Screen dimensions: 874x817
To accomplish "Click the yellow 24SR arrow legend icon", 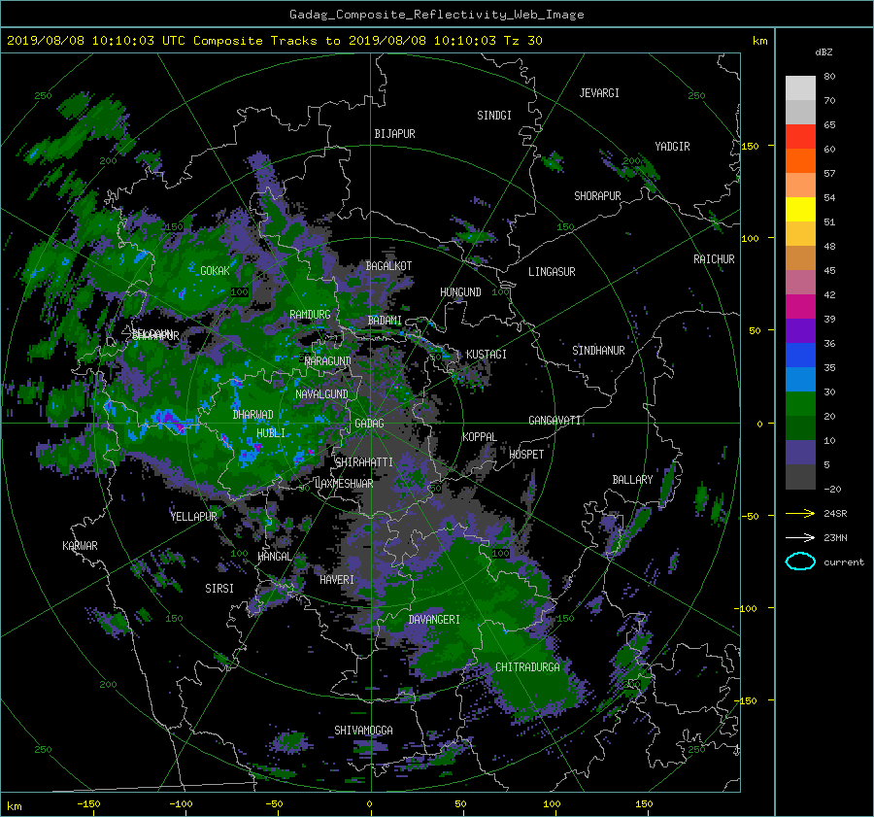I will pos(800,513).
